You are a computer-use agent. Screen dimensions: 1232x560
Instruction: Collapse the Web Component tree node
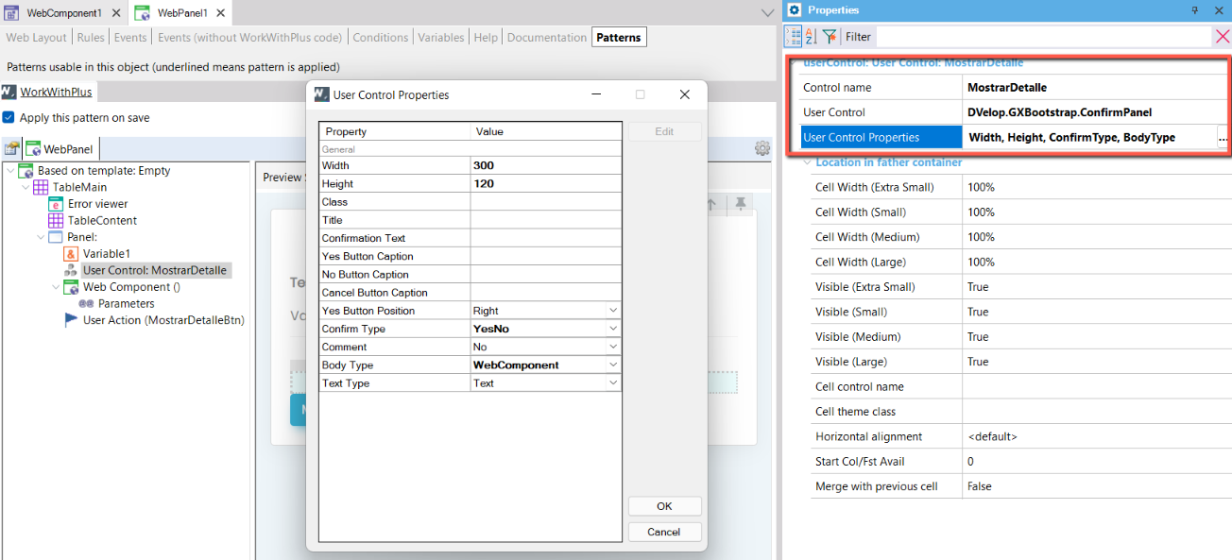point(56,287)
